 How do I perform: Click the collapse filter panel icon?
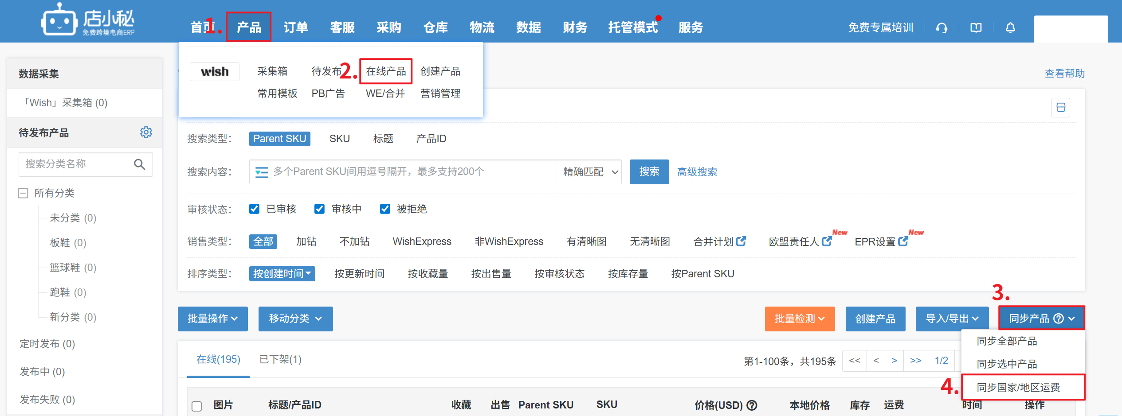click(x=1061, y=108)
